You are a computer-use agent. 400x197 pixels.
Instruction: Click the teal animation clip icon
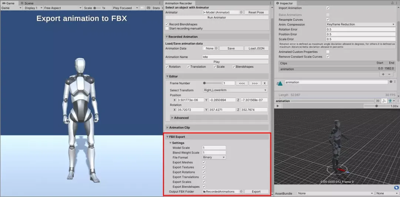(280, 83)
